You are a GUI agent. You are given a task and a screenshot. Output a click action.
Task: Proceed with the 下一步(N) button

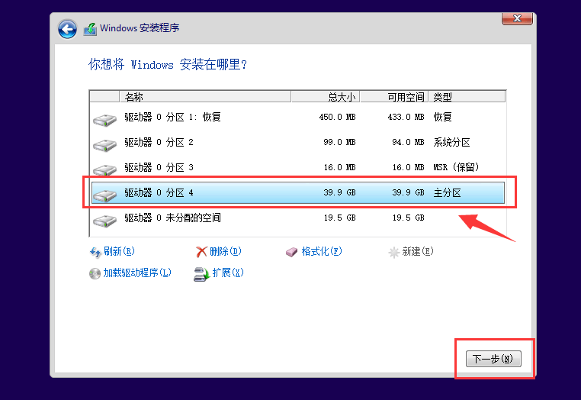(493, 359)
